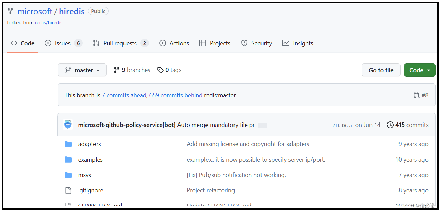Open the 659 commits behind link
Image resolution: width=440 pixels, height=211 pixels.
click(x=176, y=95)
